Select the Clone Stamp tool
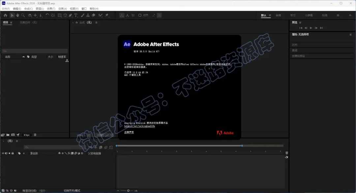This screenshot has width=356, height=193. (88, 15)
